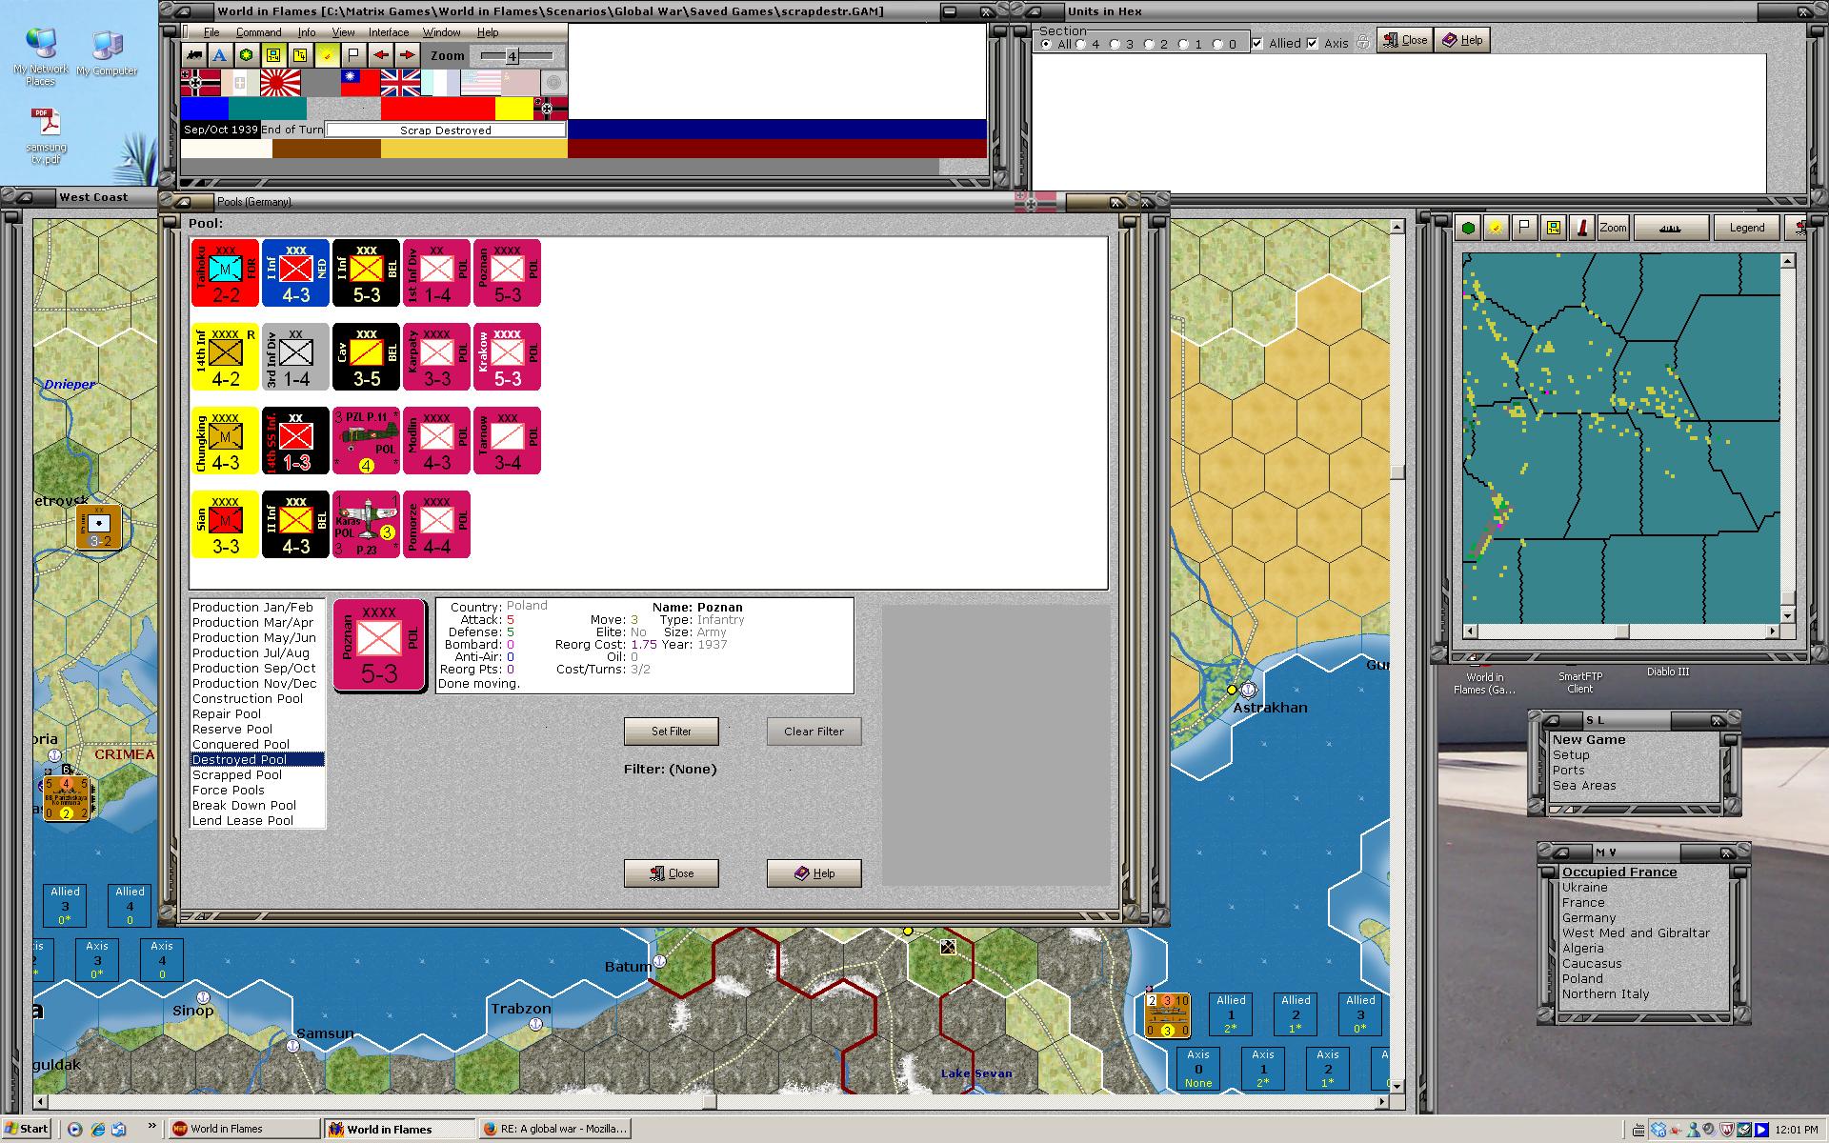The image size is (1829, 1143).
Task: Click the yellow unit counter toolbar icon
Action: 273,55
